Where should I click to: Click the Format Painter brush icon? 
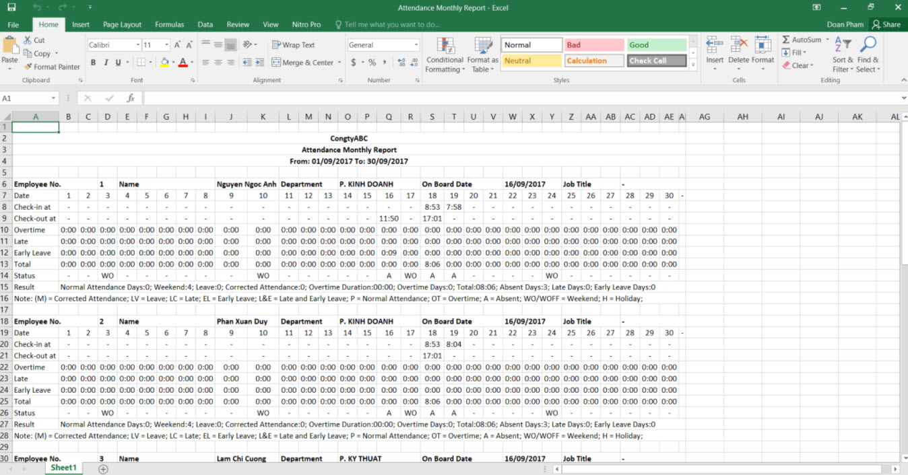(28, 67)
